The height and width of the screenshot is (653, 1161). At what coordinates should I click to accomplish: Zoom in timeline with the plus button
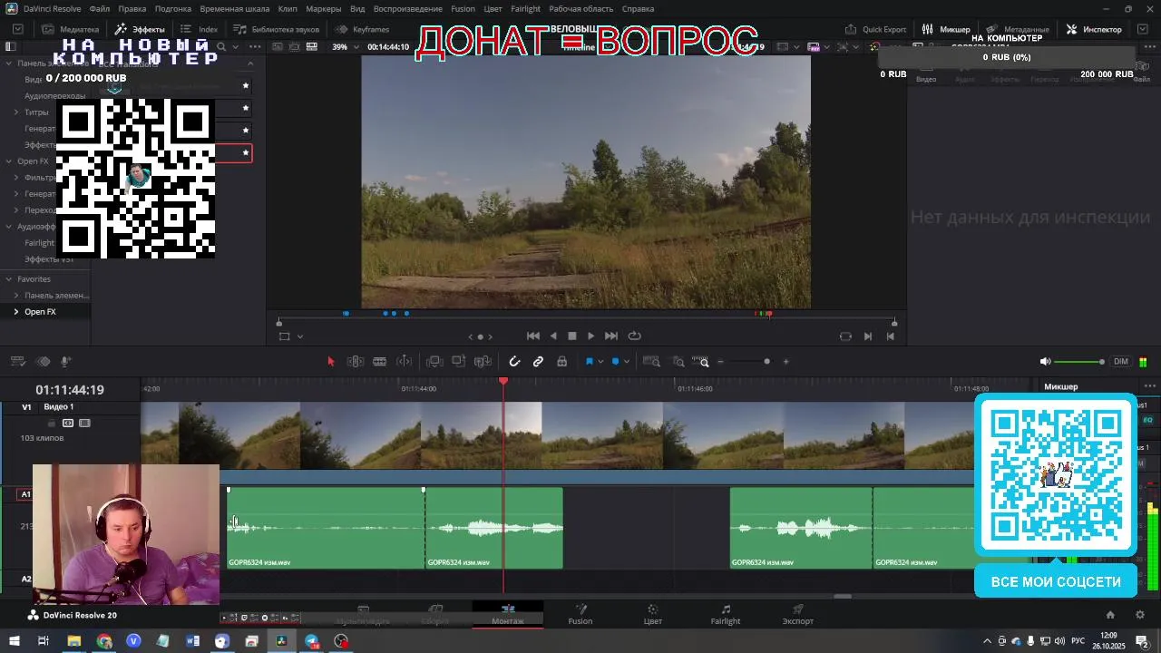click(785, 362)
